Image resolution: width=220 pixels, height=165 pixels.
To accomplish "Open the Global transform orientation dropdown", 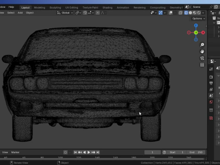I will [65, 13].
